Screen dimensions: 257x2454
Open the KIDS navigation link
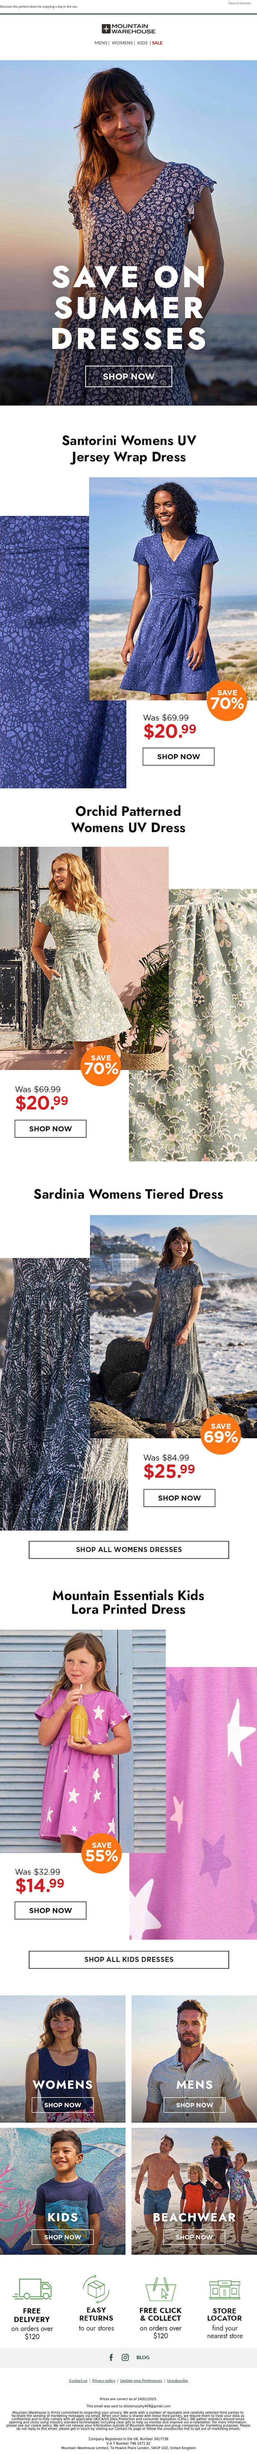click(x=142, y=43)
